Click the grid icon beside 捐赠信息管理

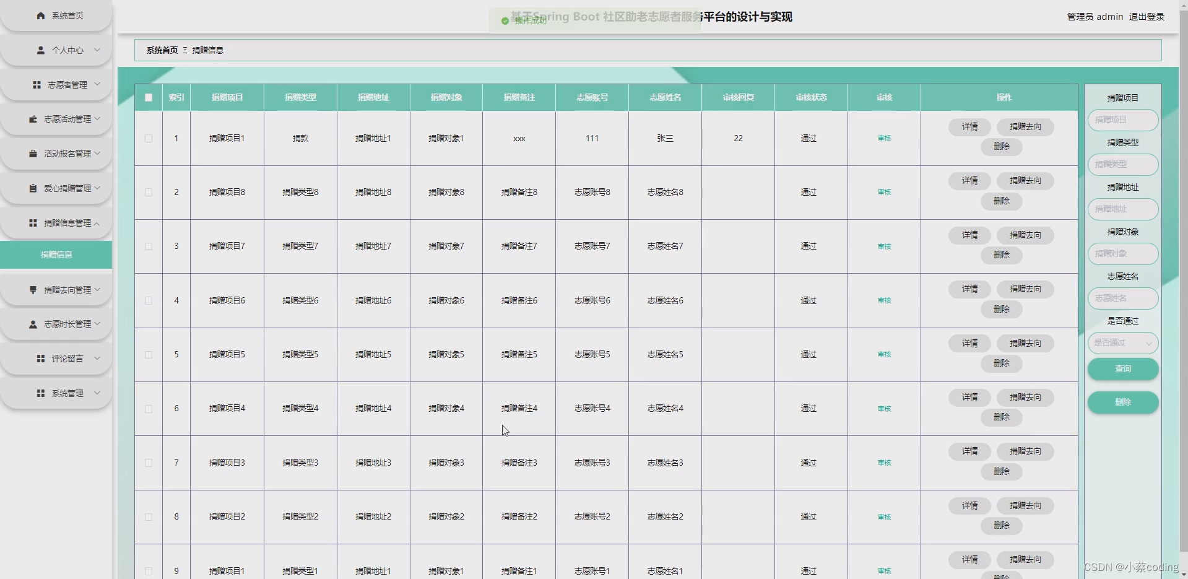33,223
